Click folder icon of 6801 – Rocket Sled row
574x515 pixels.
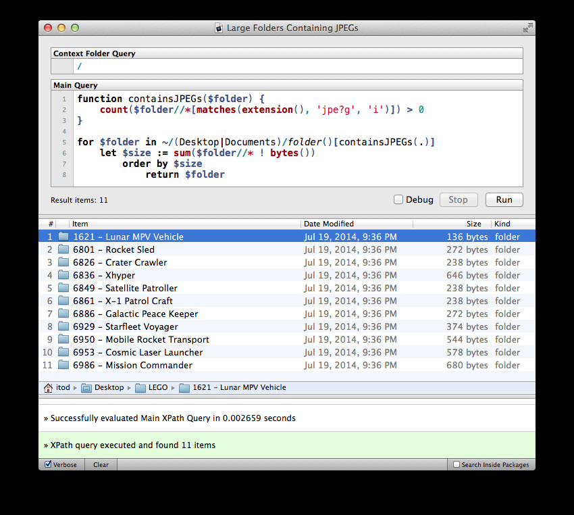tap(63, 249)
